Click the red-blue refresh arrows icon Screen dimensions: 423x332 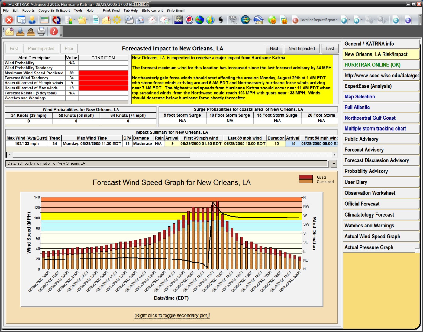(56, 20)
